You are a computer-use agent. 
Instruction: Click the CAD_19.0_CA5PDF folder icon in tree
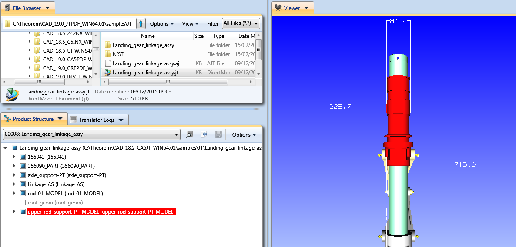(x=37, y=59)
